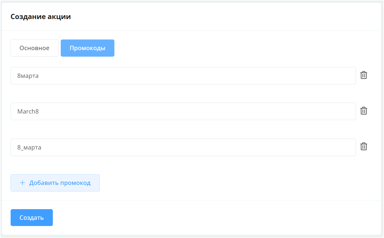
Task: Open the Промокоды tab
Action: [87, 48]
